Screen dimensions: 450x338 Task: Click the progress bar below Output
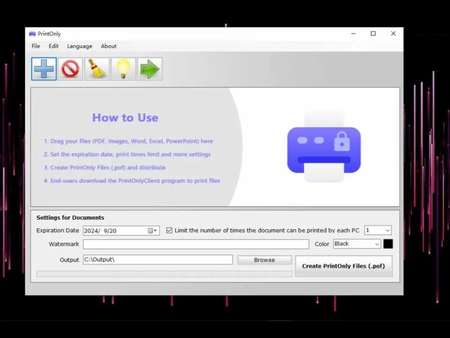164,274
